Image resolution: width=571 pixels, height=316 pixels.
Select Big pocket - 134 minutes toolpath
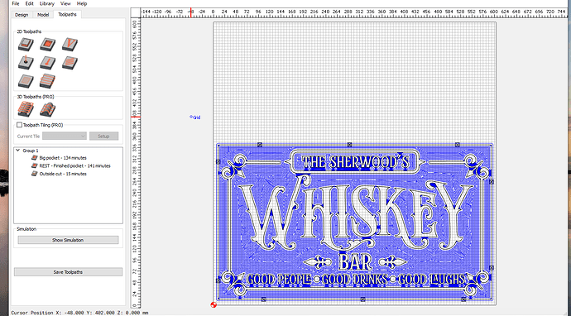[x=63, y=158]
